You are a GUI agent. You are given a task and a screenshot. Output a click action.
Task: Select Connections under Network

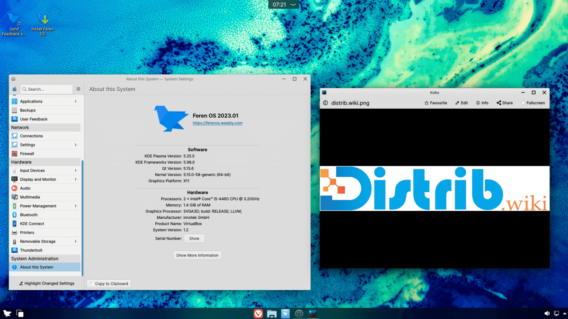coord(45,136)
